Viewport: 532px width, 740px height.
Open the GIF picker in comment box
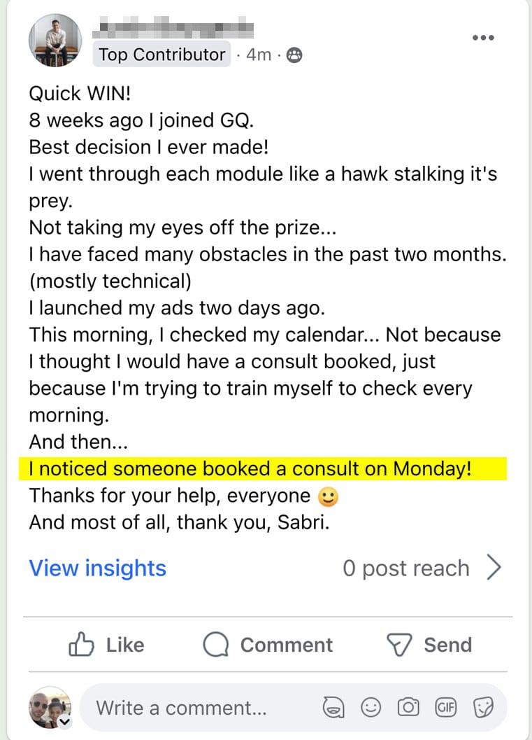(445, 708)
